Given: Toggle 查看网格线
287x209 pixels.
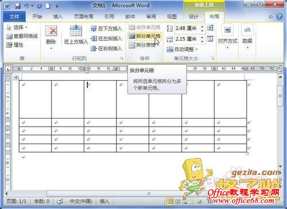Looking at the screenshot, I should tap(22, 36).
